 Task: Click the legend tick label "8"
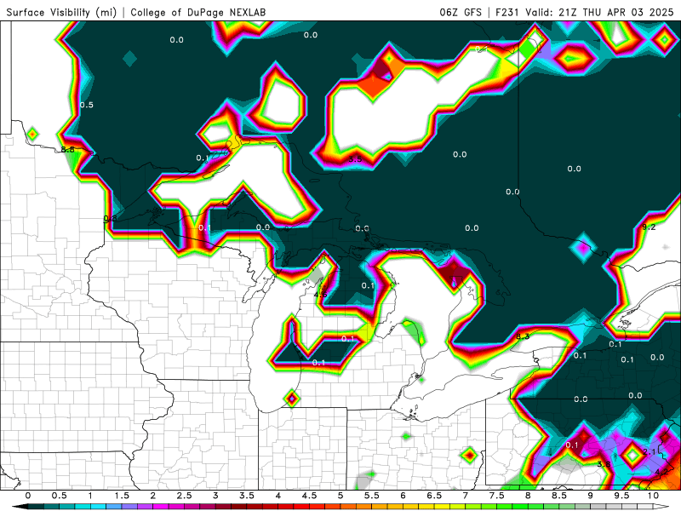[x=528, y=496]
